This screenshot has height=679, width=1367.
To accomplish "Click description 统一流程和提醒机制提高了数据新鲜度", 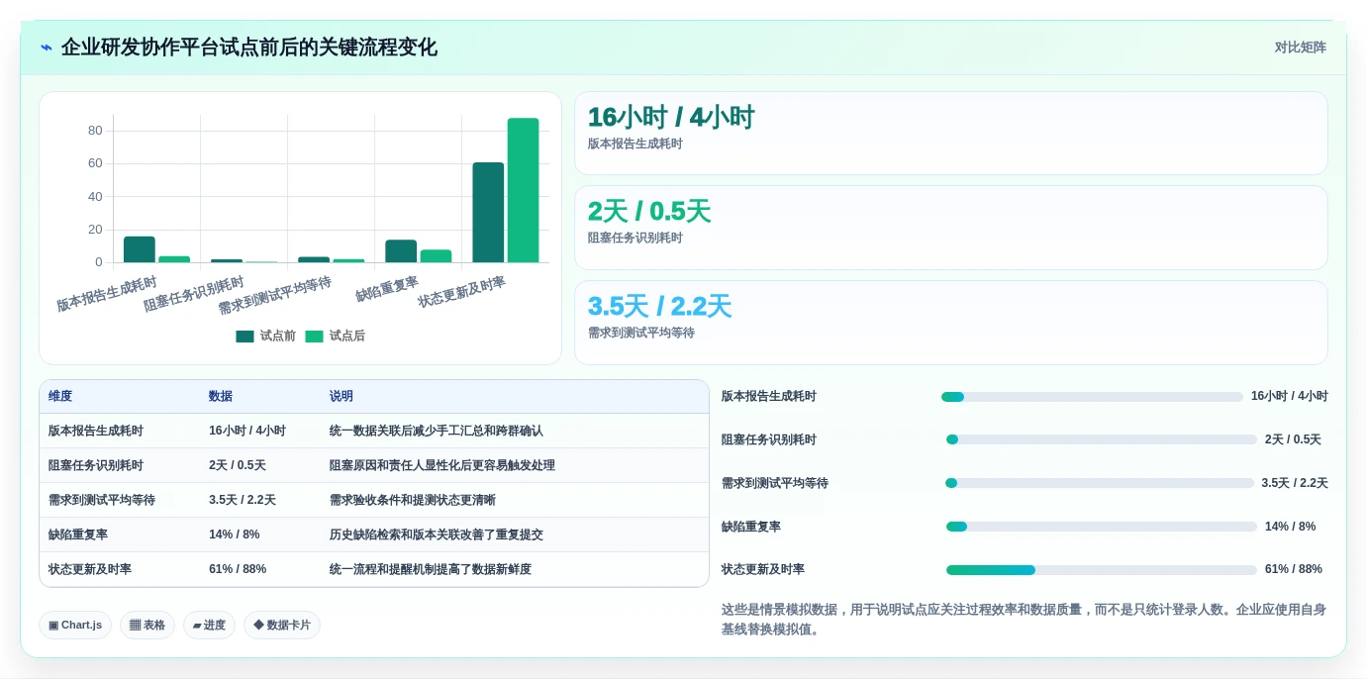I will (431, 570).
